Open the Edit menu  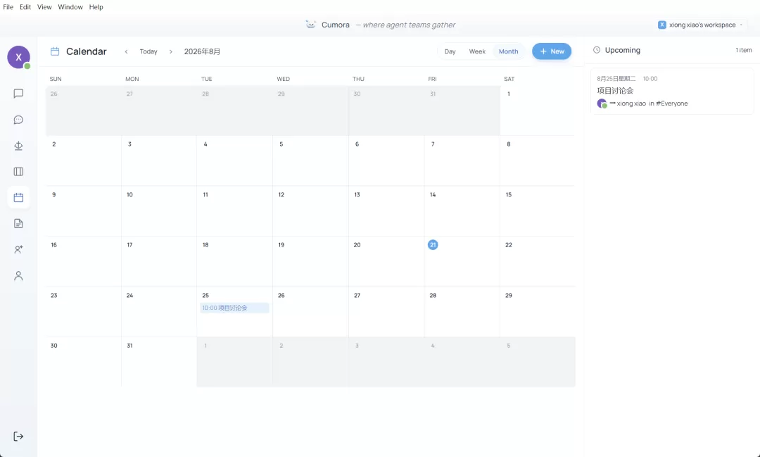click(25, 7)
